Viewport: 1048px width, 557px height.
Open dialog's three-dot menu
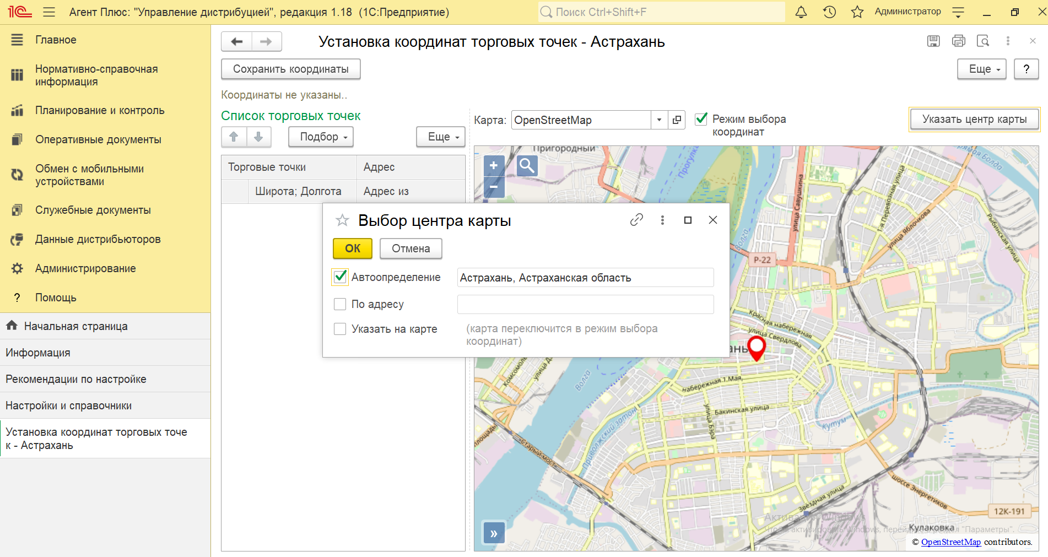tap(662, 220)
